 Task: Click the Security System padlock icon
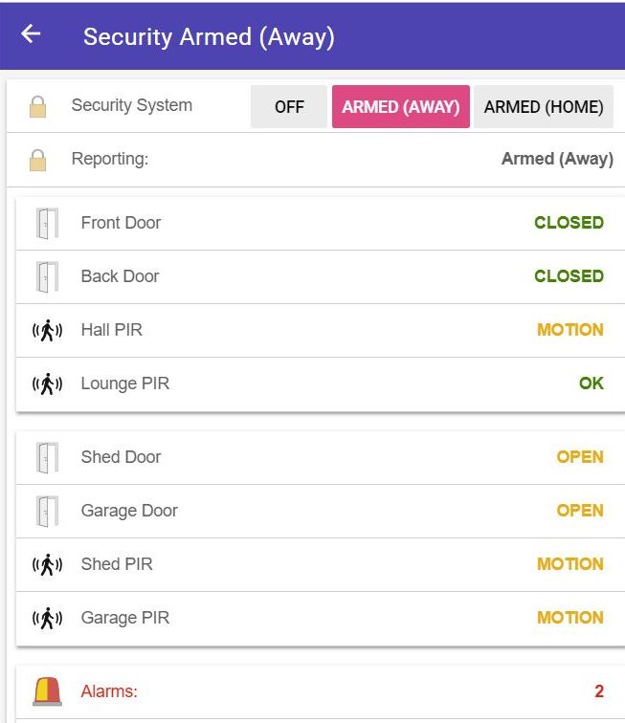tap(38, 106)
